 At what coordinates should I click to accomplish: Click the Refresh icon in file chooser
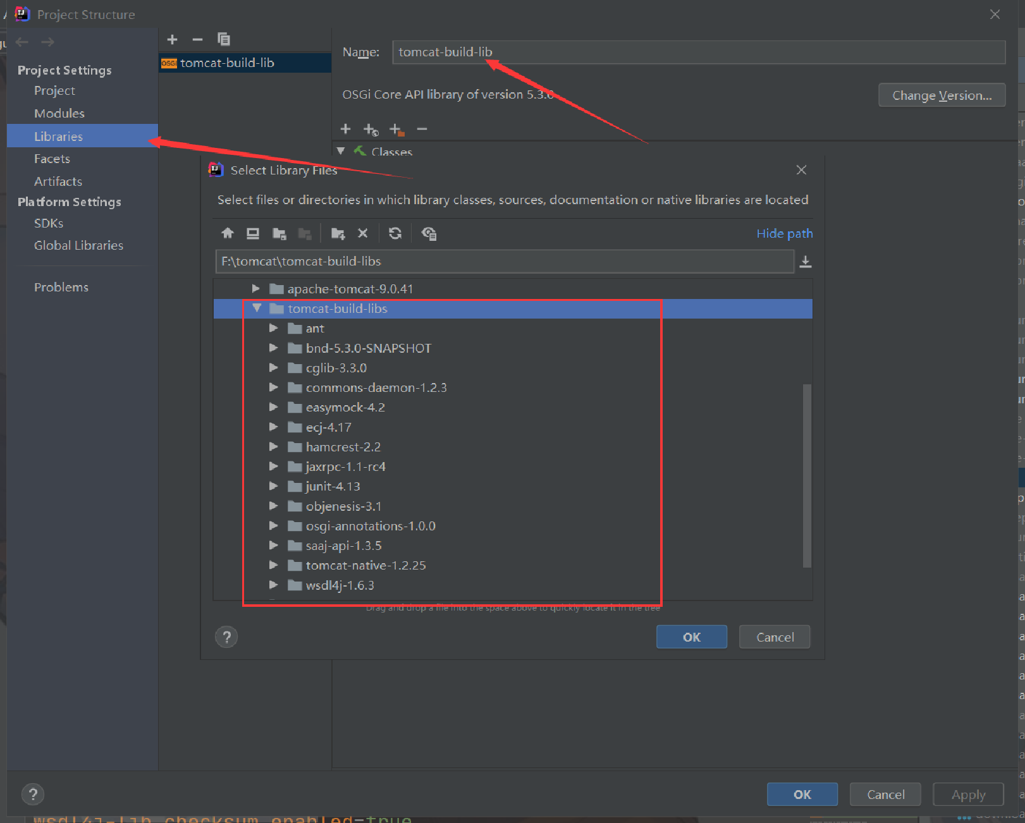click(395, 233)
